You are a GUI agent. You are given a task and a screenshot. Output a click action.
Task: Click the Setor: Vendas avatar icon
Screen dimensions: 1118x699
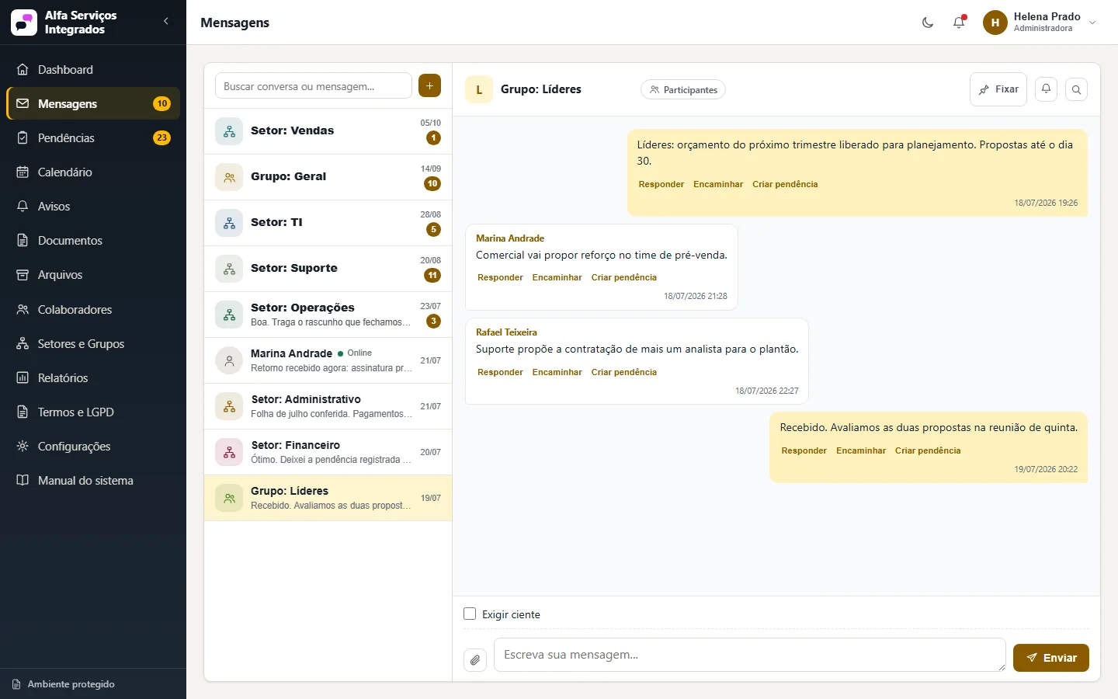(x=229, y=131)
